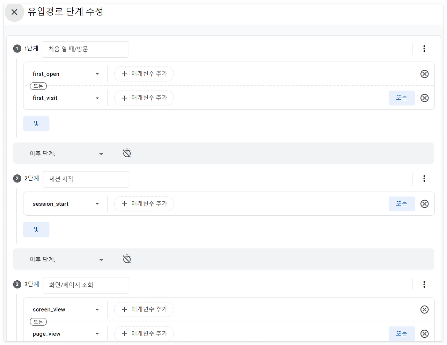Click the timer icon after step 1

coord(126,153)
